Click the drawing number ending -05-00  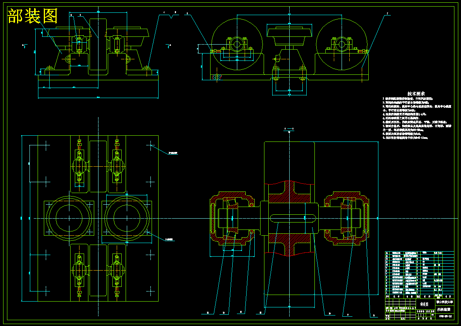pyautogui.click(x=445, y=316)
